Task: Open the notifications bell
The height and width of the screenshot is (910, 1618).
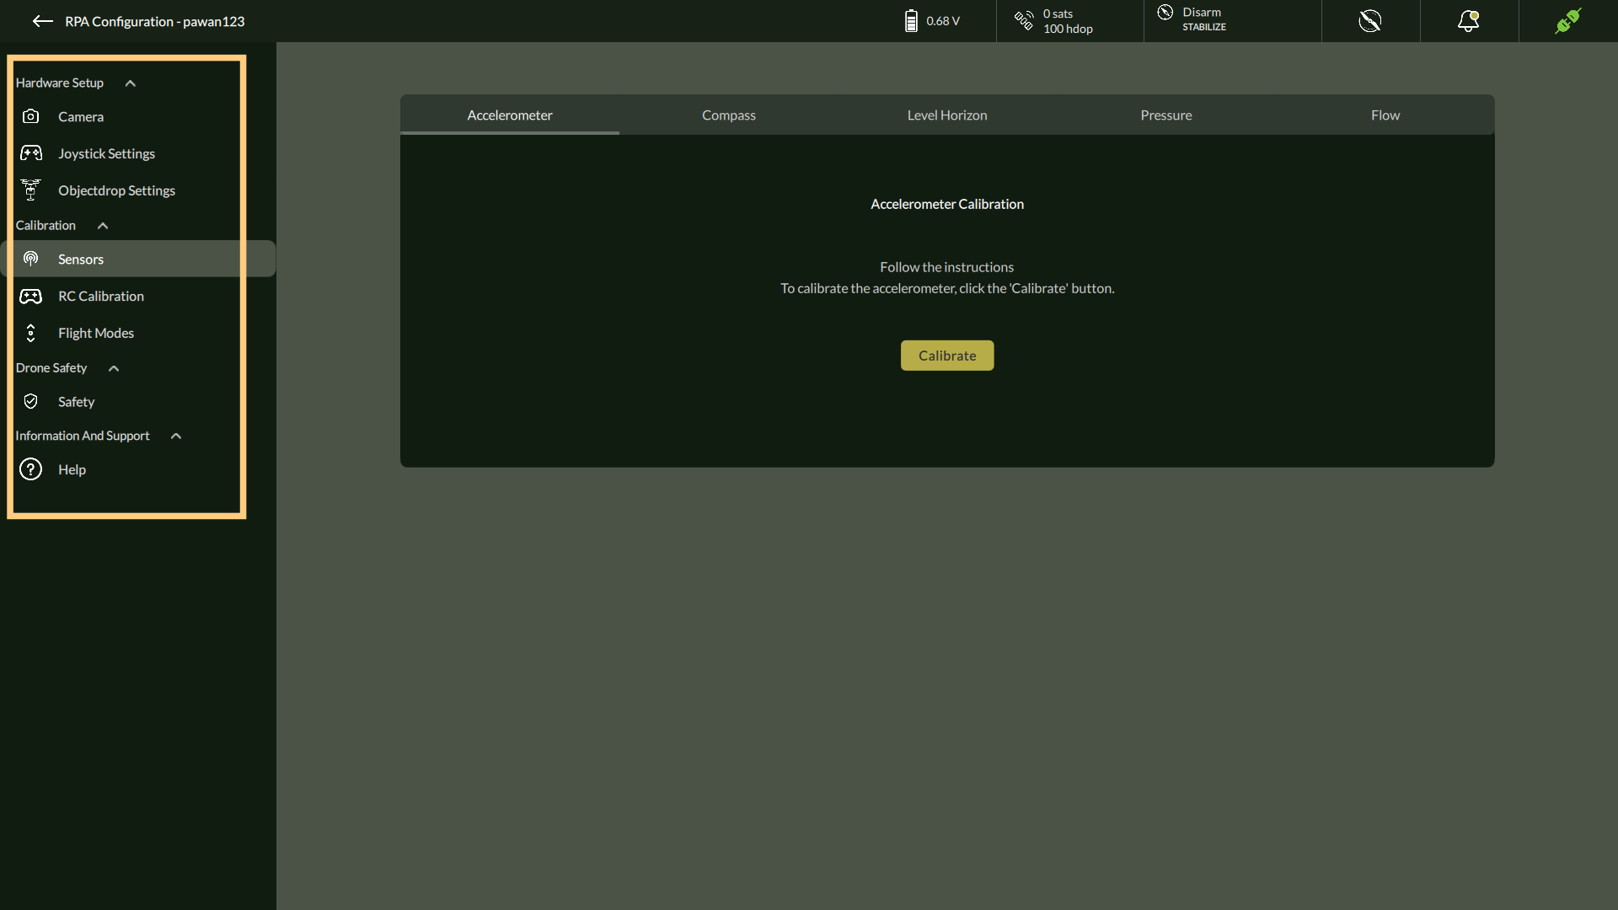Action: (1469, 21)
